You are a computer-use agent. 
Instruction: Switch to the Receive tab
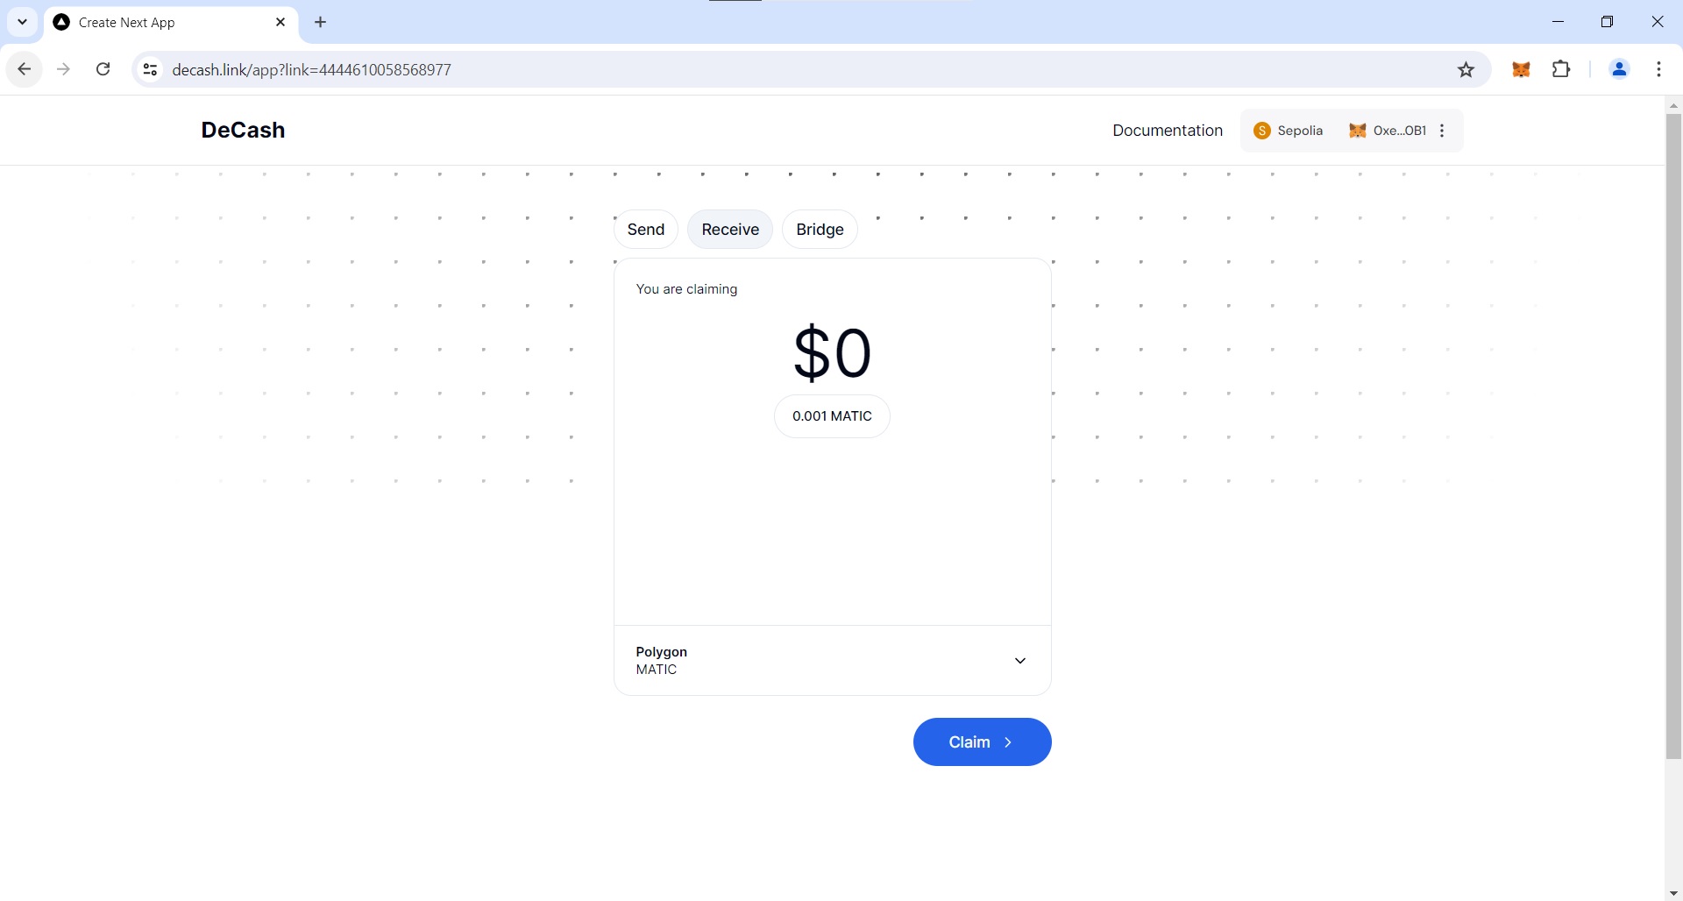(x=730, y=230)
